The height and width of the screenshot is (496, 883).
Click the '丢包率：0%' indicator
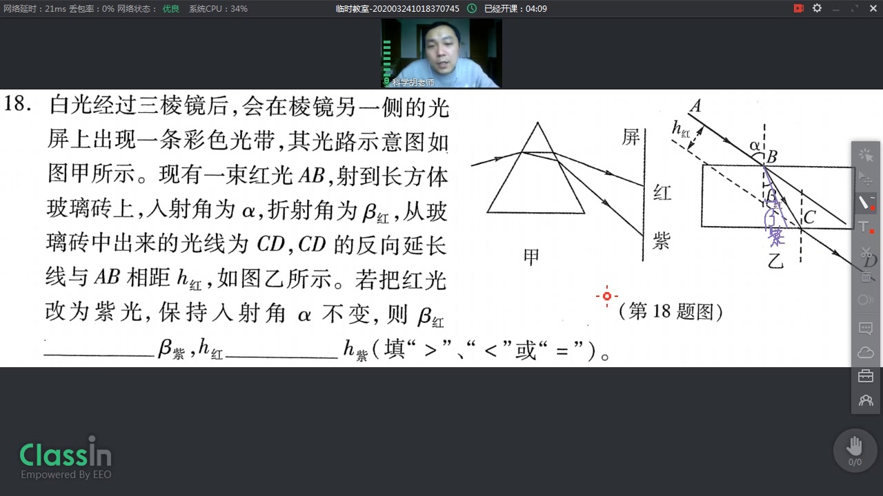(x=92, y=9)
